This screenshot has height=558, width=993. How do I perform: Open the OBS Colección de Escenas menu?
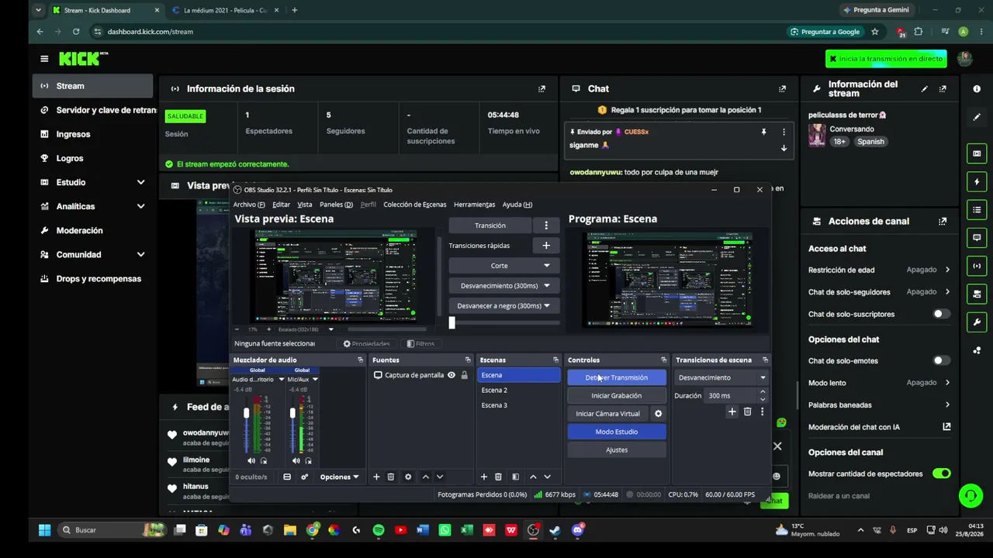pyautogui.click(x=415, y=205)
